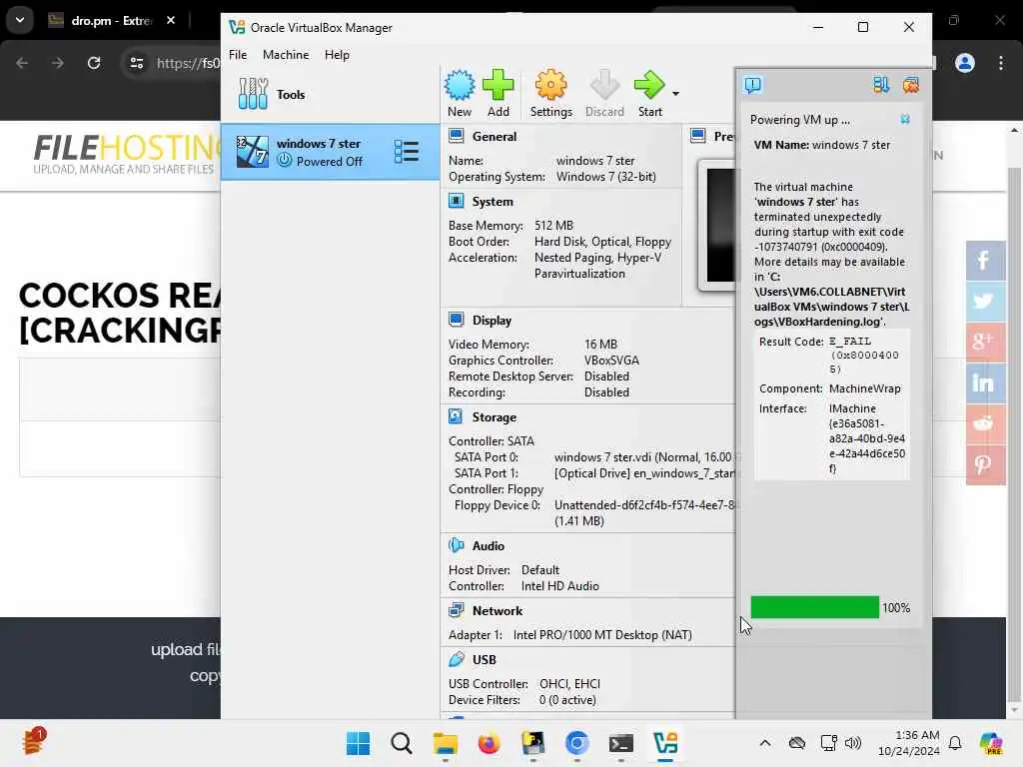This screenshot has height=767, width=1023.
Task: Click the Network adapter icon
Action: 456,610
